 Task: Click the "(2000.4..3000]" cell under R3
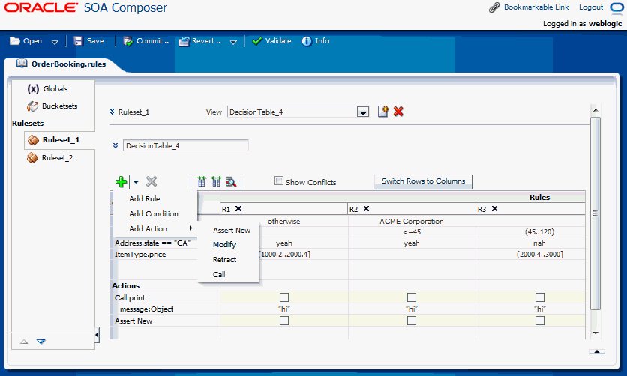(x=539, y=254)
